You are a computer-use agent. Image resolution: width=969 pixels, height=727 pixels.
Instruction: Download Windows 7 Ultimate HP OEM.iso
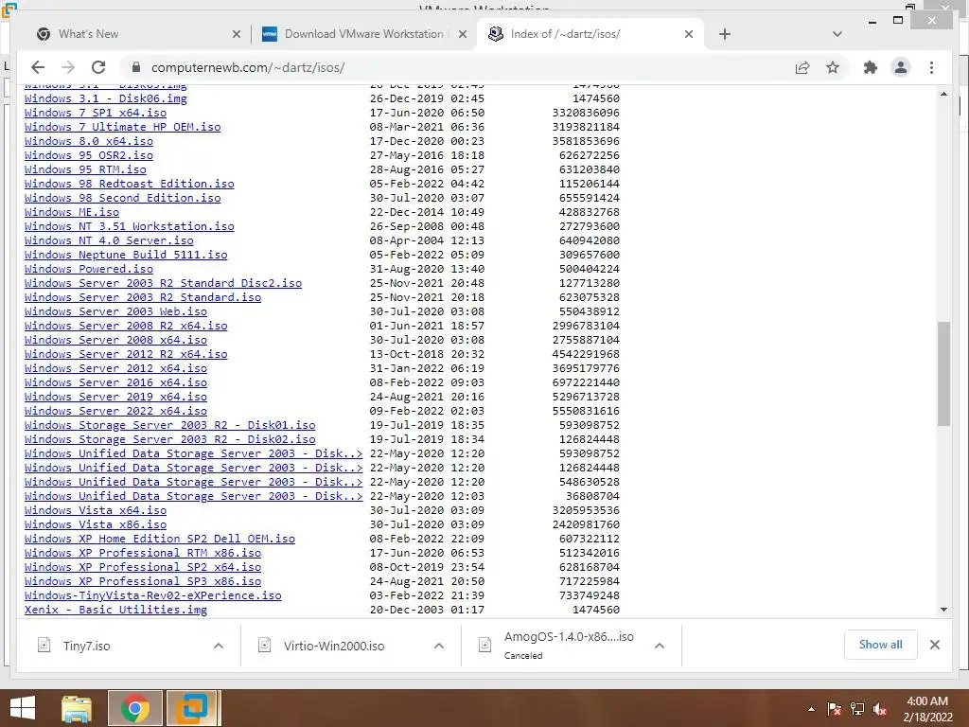coord(122,128)
